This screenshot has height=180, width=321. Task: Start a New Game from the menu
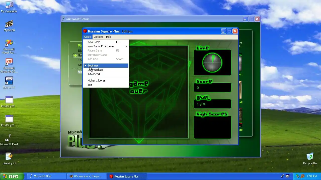[x=106, y=42]
